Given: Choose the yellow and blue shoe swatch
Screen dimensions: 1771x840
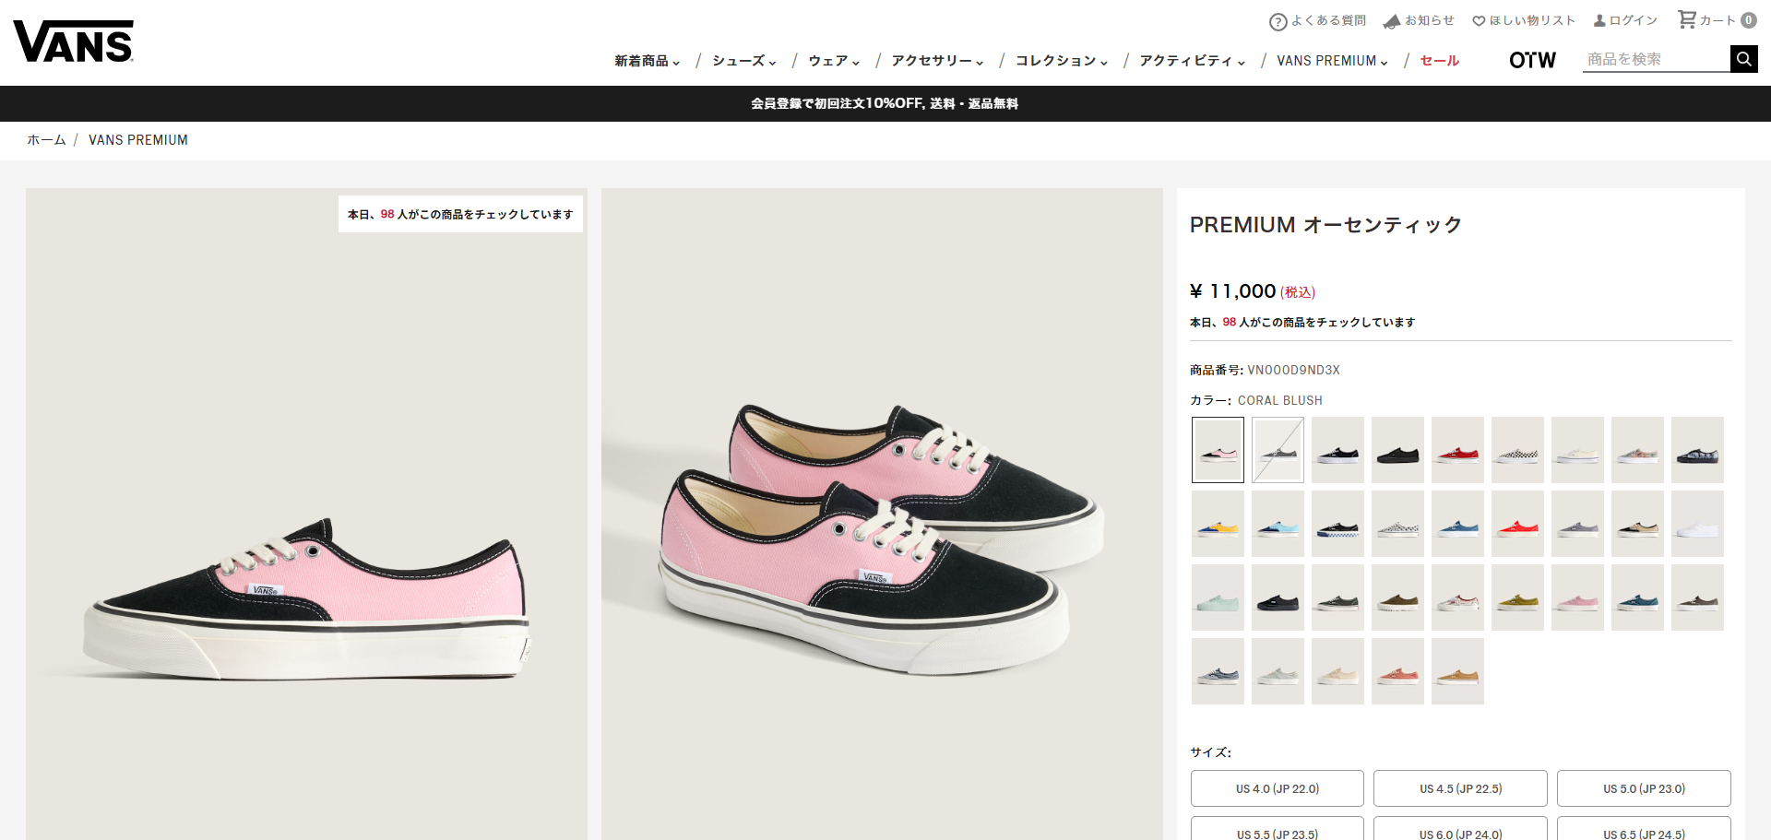Looking at the screenshot, I should (x=1218, y=524).
